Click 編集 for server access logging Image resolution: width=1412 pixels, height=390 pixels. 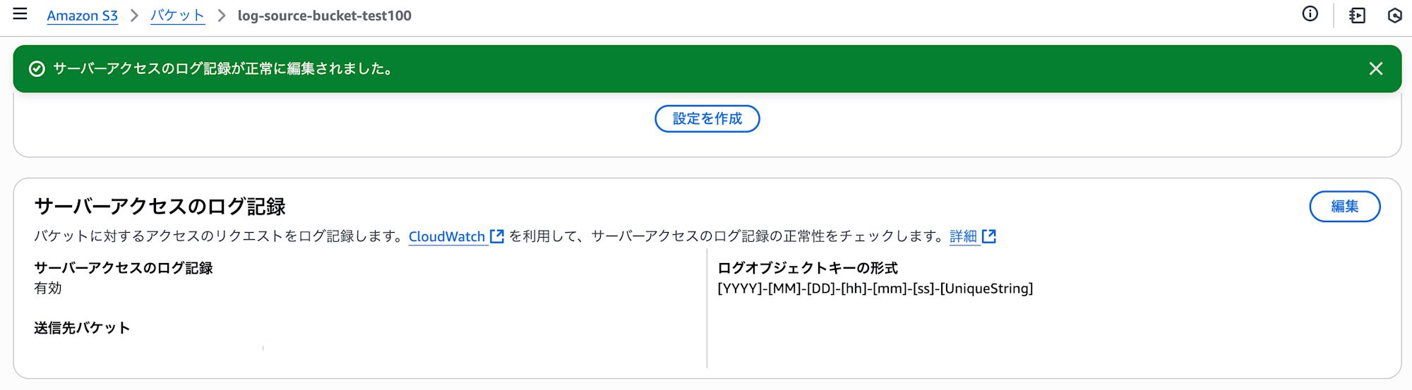1344,206
